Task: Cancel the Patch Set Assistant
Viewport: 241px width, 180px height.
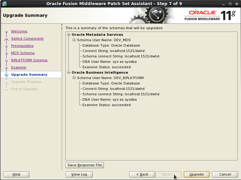Action: pos(225,174)
